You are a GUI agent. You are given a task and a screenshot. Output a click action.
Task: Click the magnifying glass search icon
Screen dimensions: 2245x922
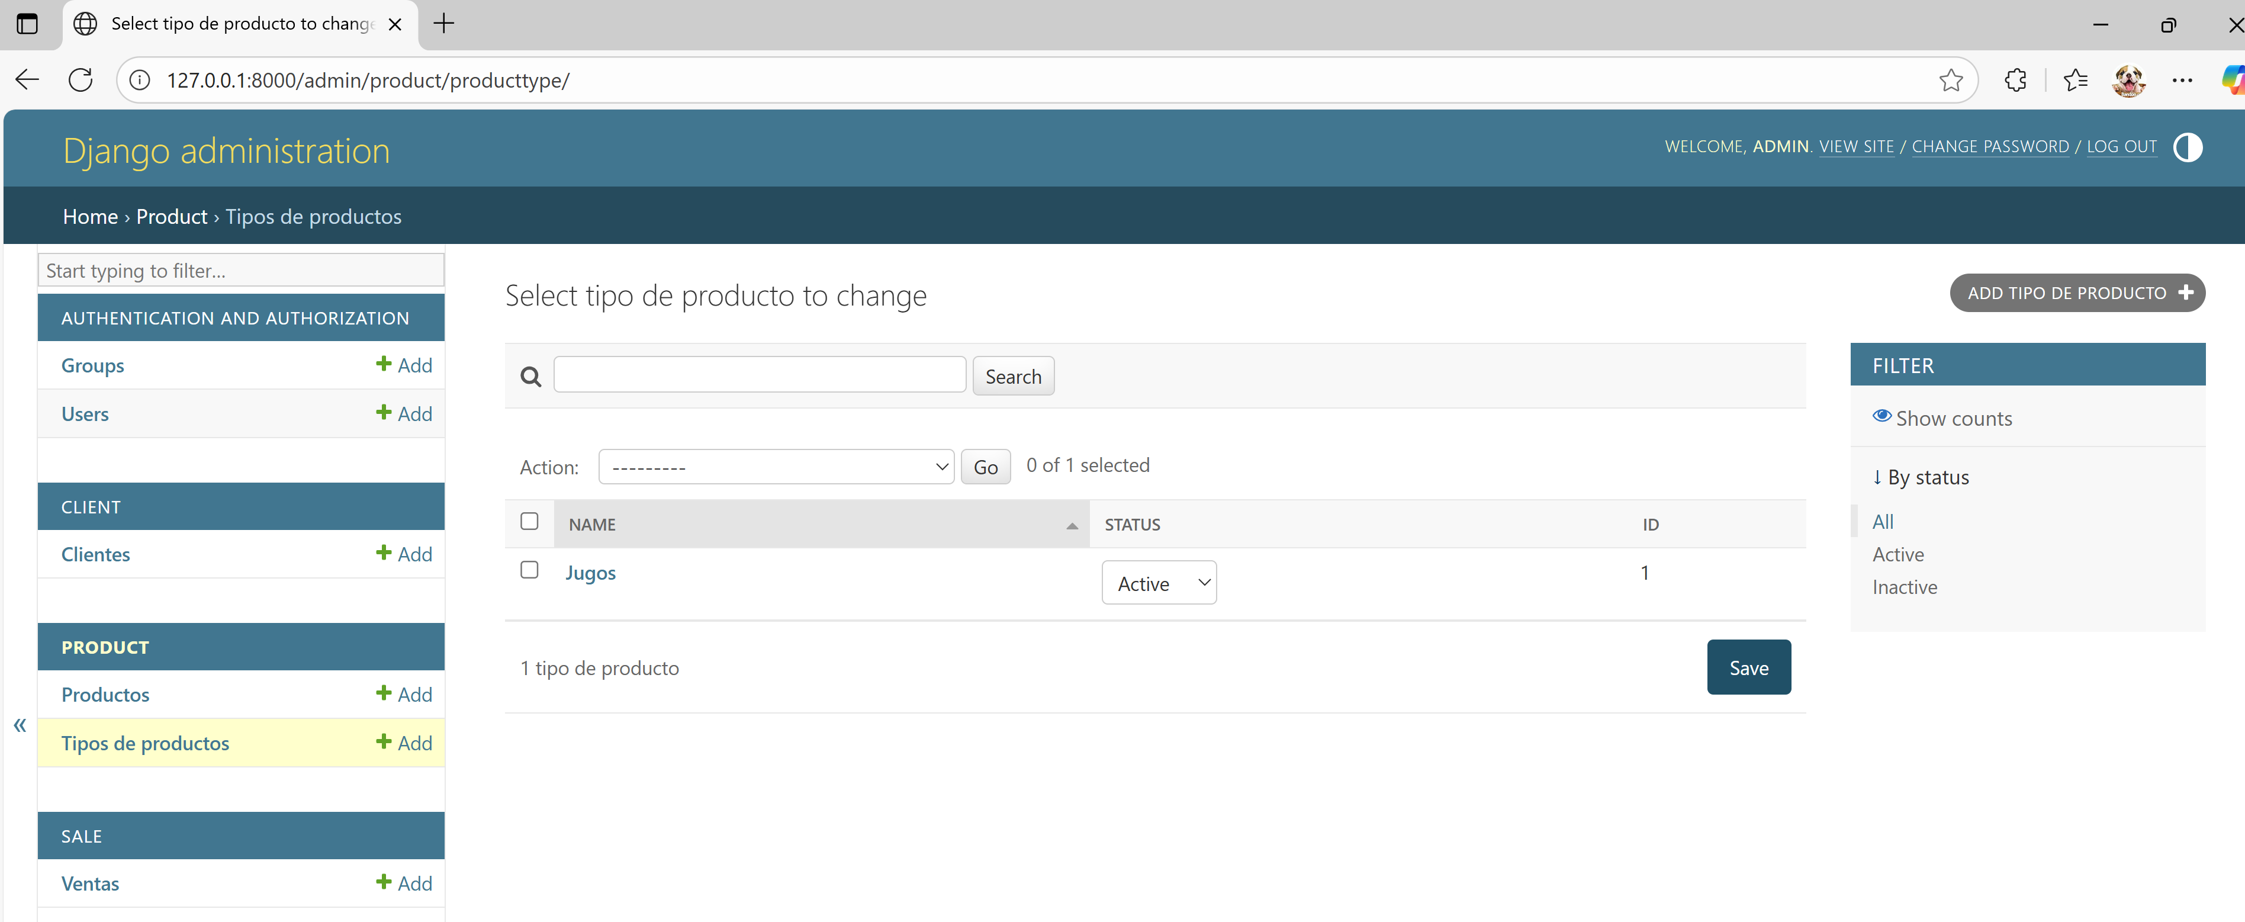(x=530, y=377)
